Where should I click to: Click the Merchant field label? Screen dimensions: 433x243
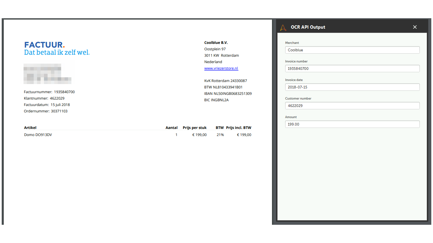[292, 43]
